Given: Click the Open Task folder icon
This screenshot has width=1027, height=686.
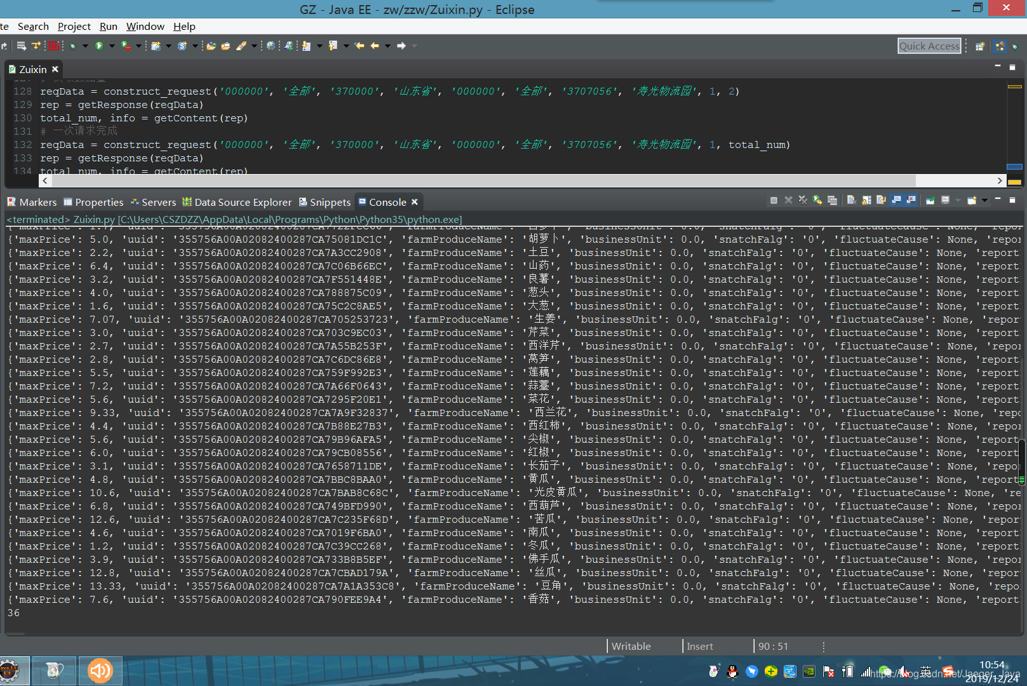Looking at the screenshot, I should tap(225, 46).
